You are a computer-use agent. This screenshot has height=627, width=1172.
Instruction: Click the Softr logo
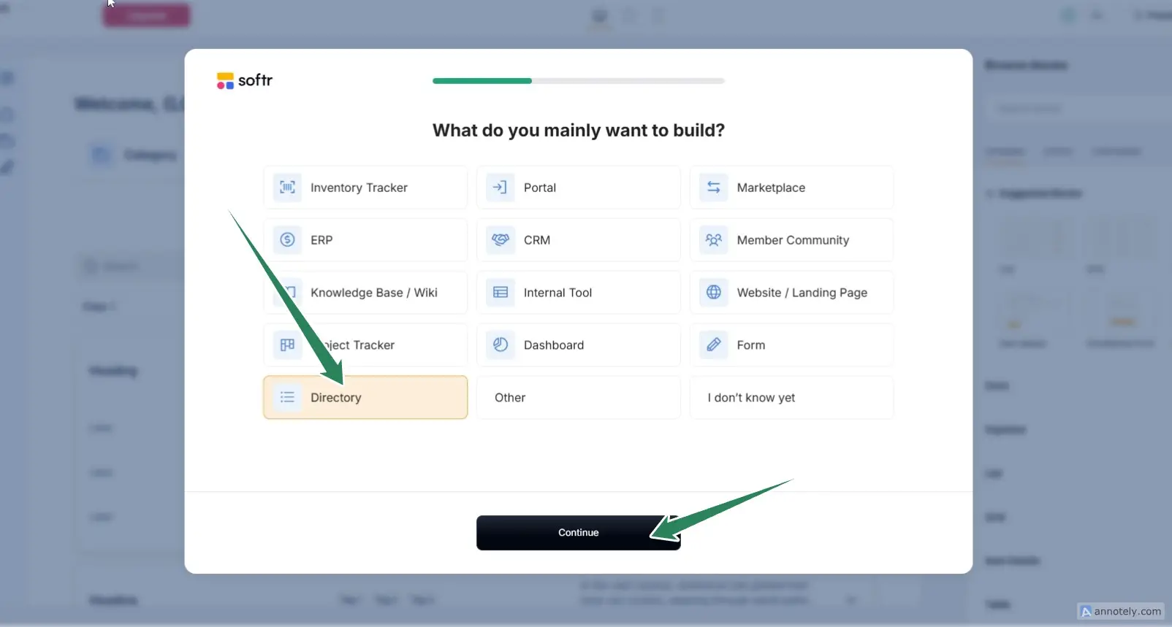click(x=245, y=80)
